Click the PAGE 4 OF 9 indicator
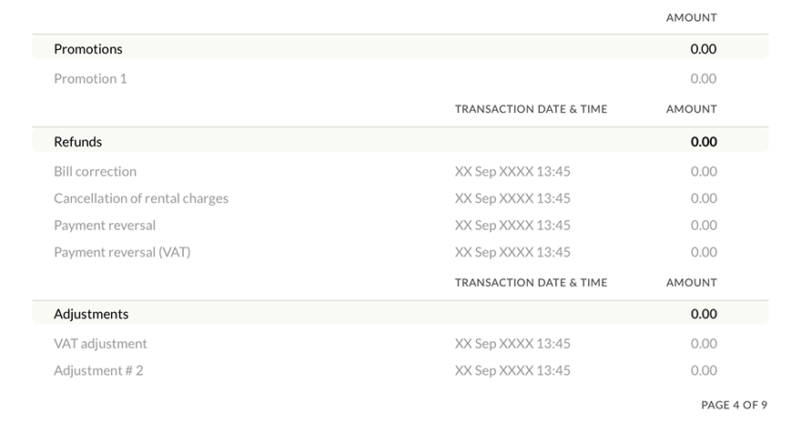 734,405
